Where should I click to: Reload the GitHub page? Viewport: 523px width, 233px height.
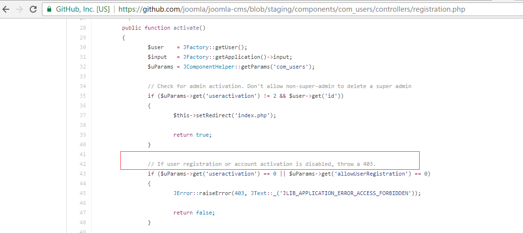tap(33, 9)
